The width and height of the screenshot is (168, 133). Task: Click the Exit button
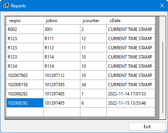tap(147, 127)
